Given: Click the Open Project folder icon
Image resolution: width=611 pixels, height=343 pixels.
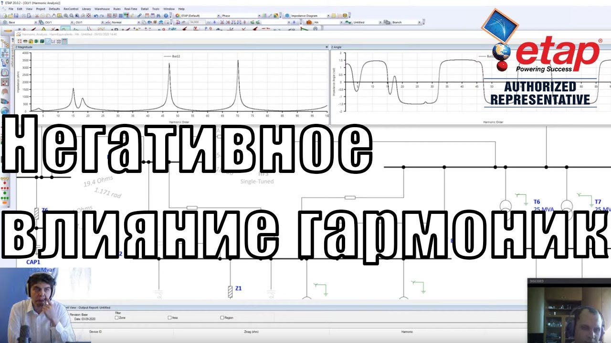Looking at the screenshot, I should (11, 15).
